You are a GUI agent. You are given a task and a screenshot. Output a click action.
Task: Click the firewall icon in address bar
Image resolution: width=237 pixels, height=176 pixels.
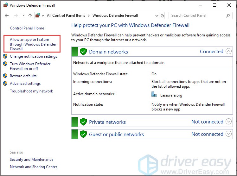click(x=38, y=15)
